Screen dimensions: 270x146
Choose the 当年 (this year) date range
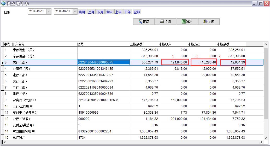(109, 12)
